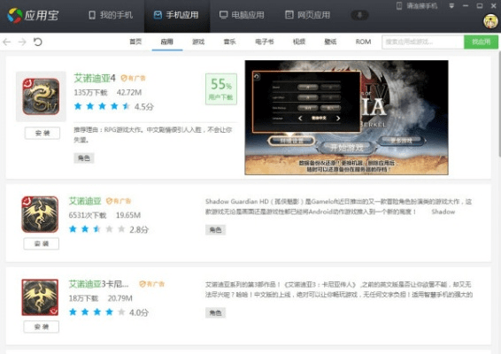Click the 艾诺迪亚 dragon app icon

point(40,214)
